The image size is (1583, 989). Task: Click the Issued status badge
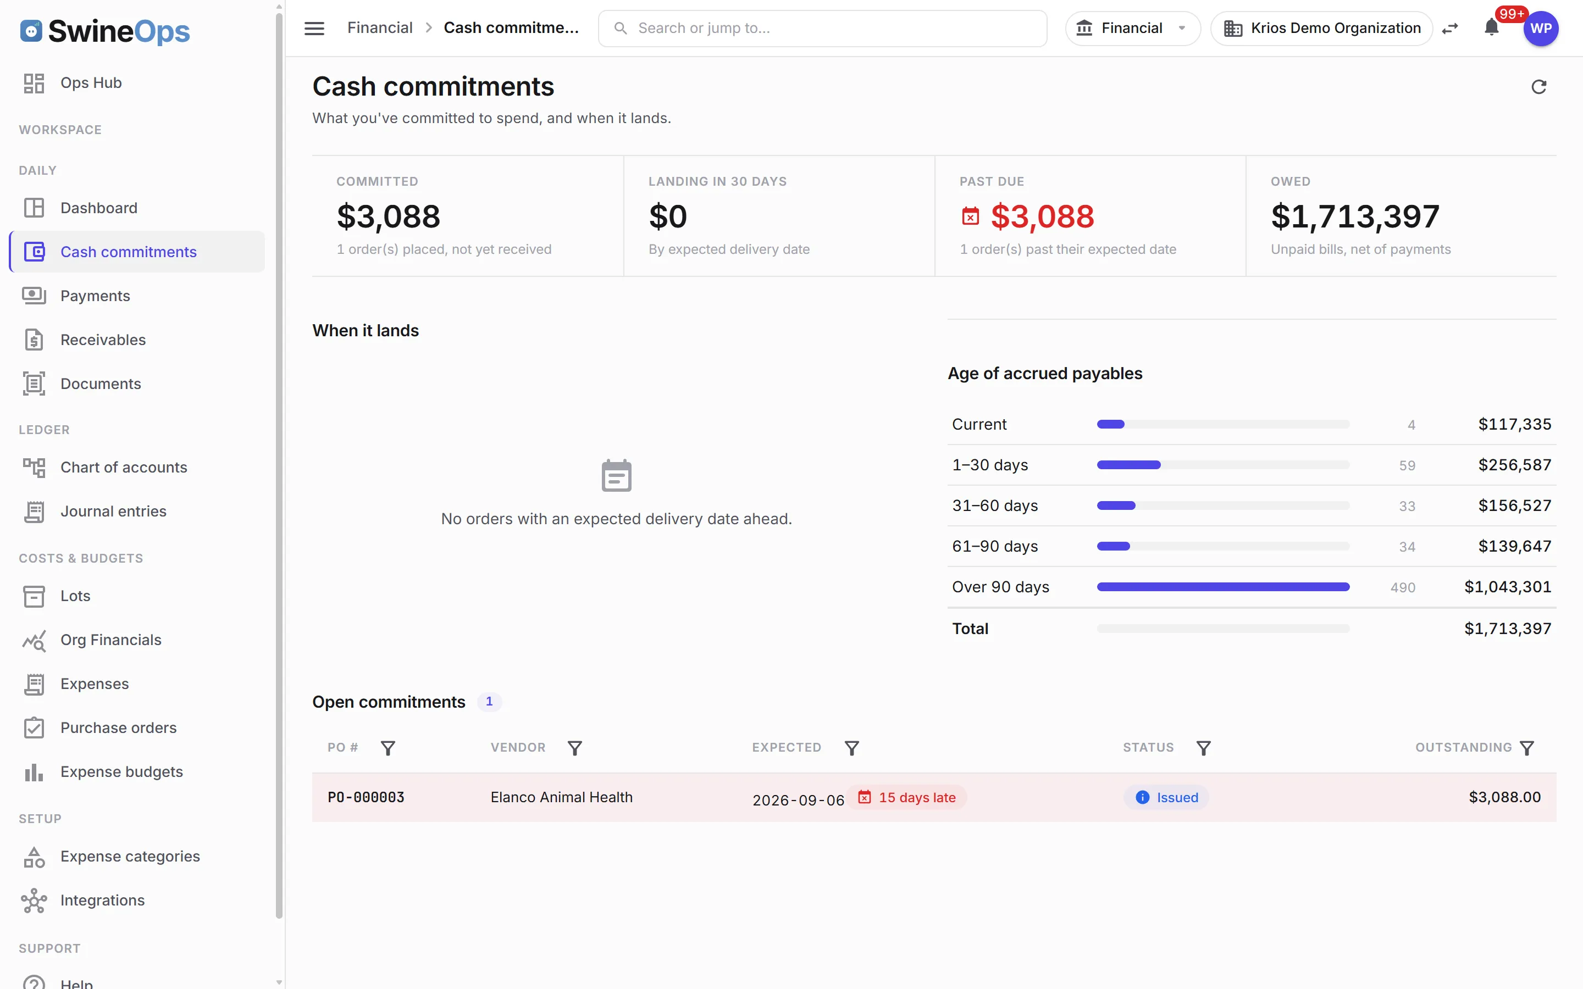pyautogui.click(x=1166, y=797)
